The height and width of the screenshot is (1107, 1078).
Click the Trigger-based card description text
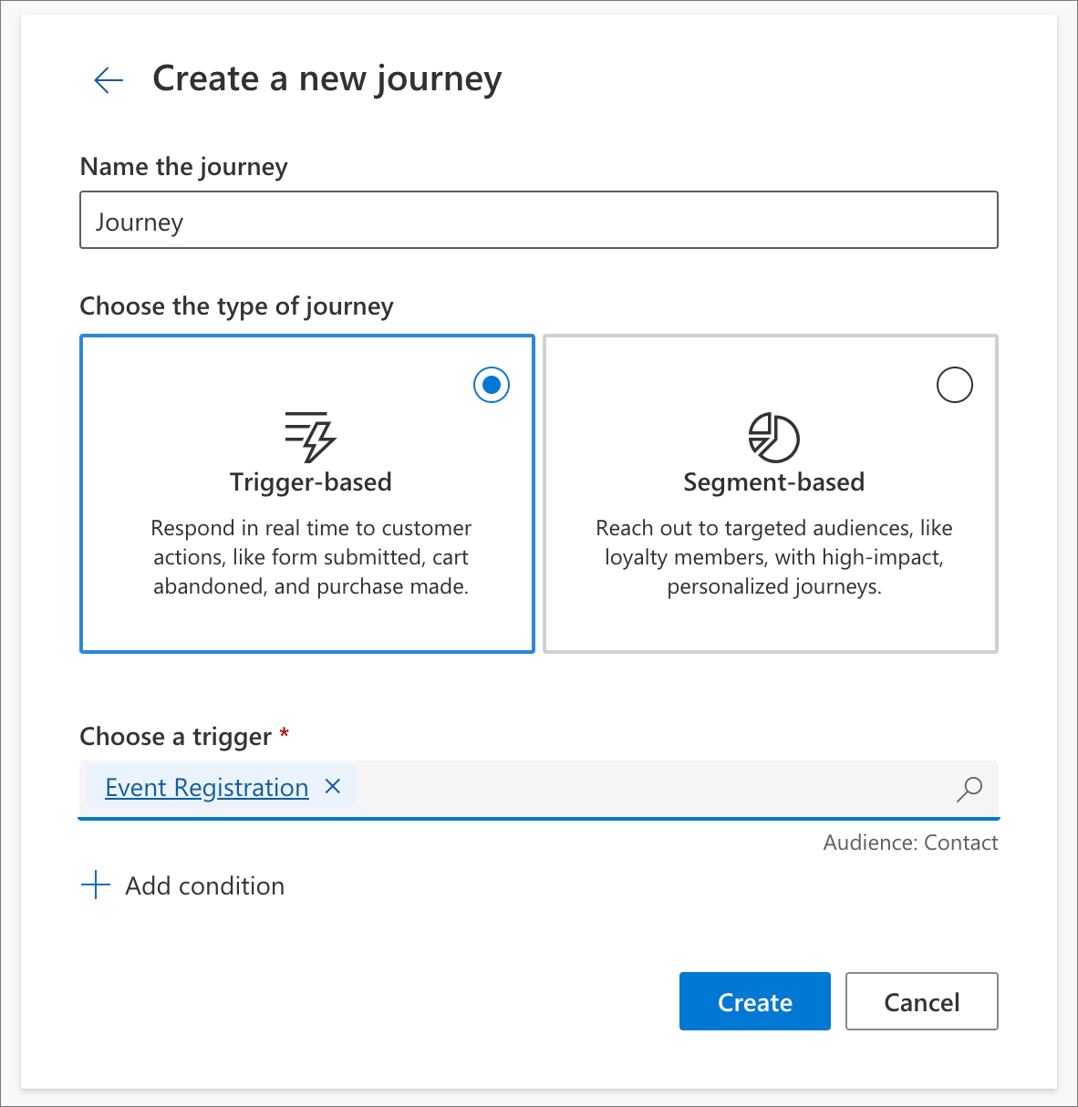310,557
